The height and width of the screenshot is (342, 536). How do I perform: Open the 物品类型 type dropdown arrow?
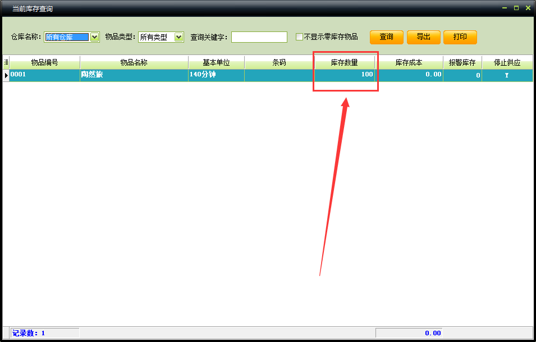pos(179,37)
